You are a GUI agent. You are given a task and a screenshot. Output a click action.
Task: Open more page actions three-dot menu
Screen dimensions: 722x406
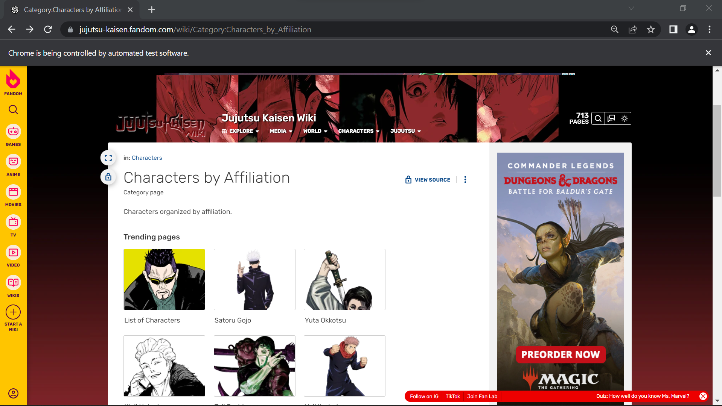pos(465,180)
